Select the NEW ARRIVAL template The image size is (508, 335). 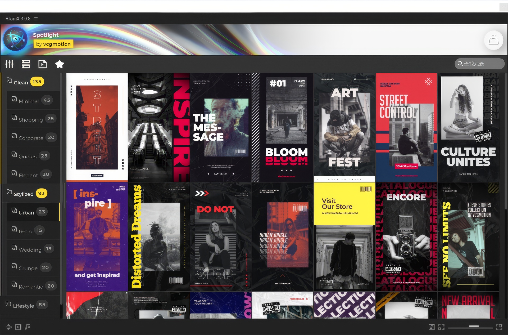pyautogui.click(x=468, y=305)
